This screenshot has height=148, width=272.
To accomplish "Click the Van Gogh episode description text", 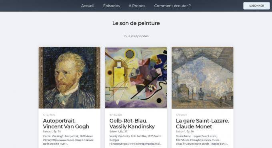I will 68,140.
